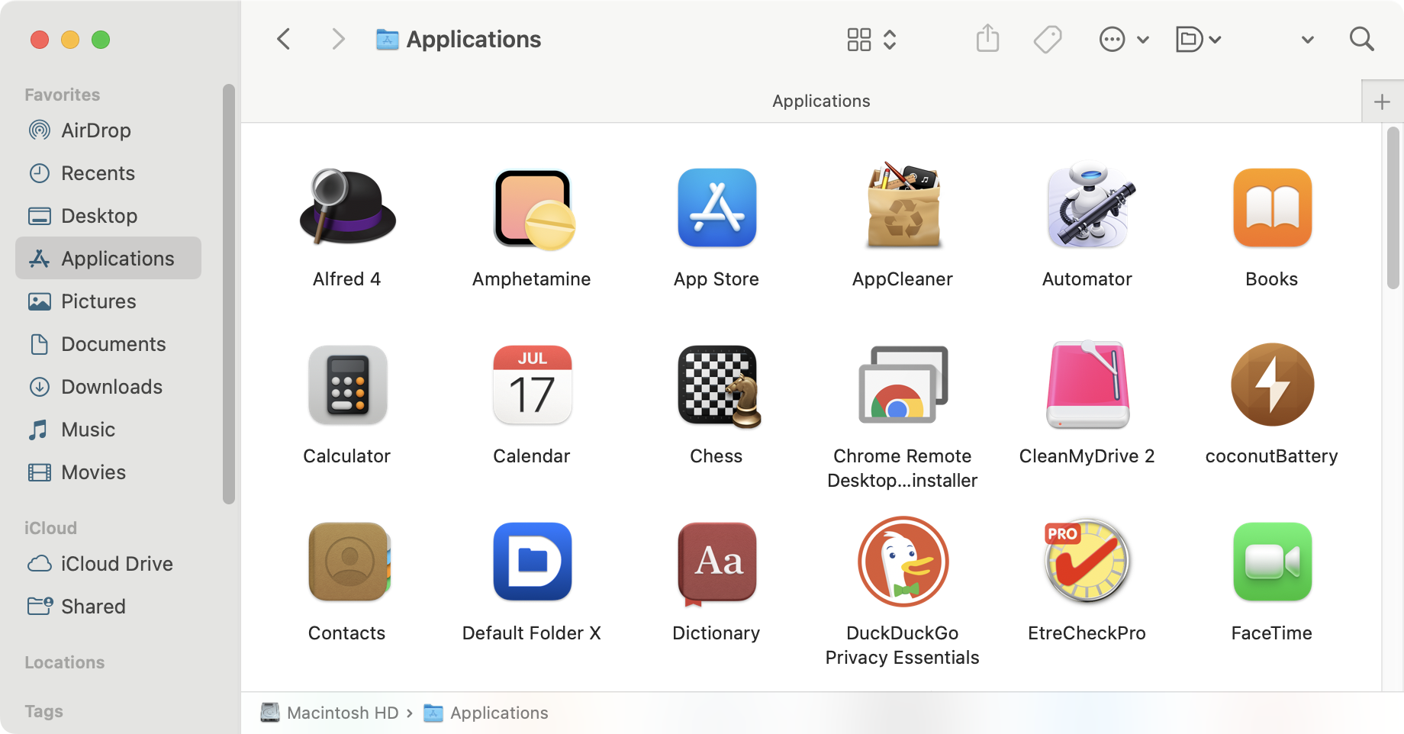Click the Dictionary app icon

pos(716,563)
